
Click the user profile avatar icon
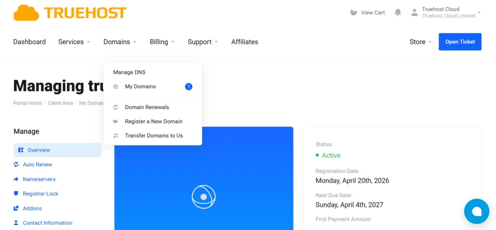pyautogui.click(x=415, y=13)
